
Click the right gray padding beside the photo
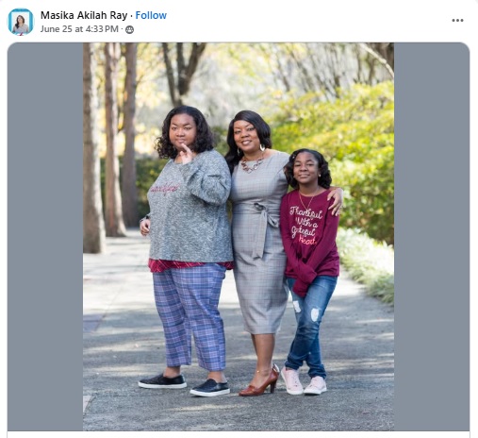[432, 237]
